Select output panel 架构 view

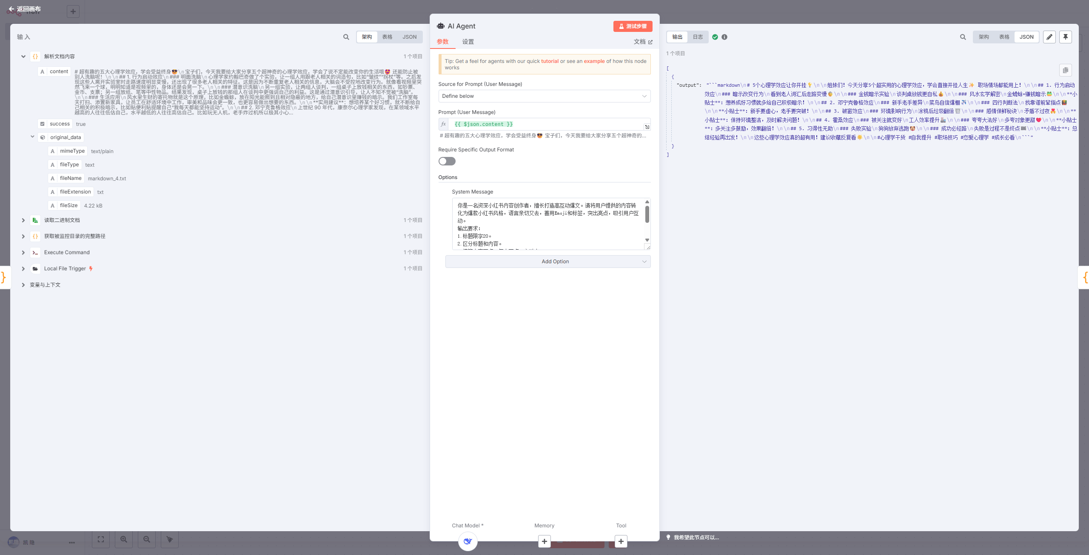(x=984, y=37)
